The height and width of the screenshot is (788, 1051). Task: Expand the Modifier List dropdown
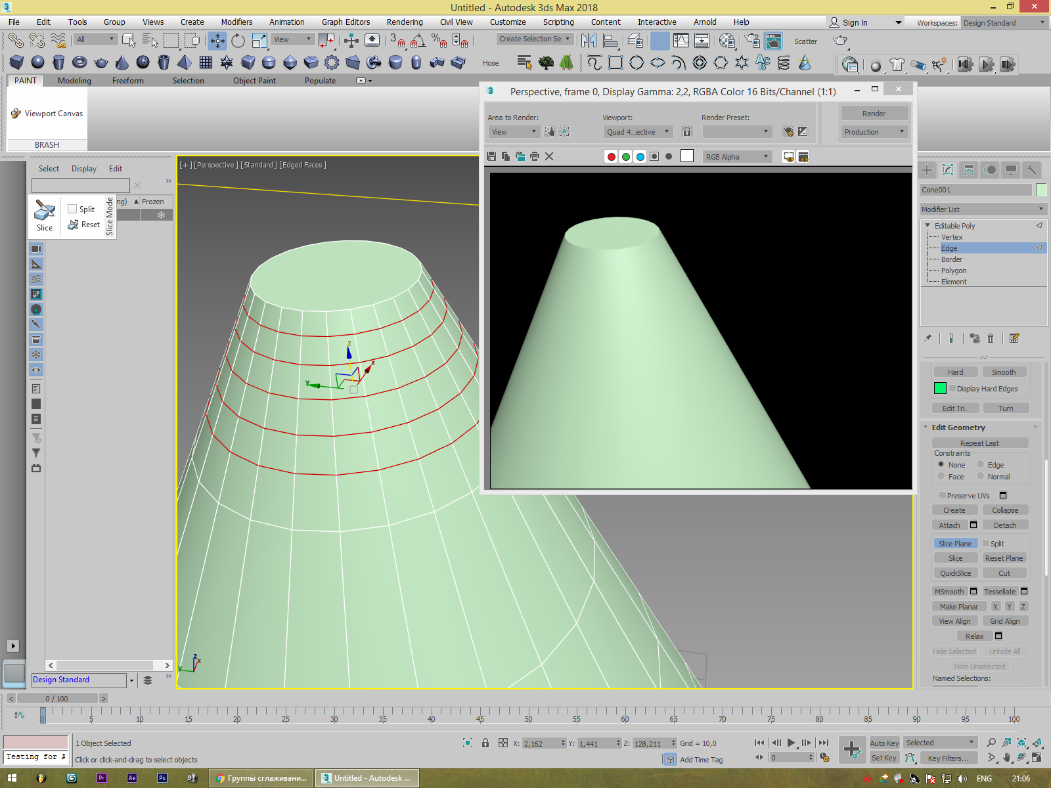(983, 209)
